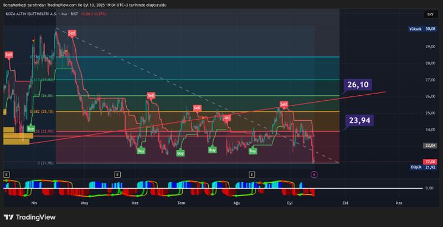Click the Buy signal directly above Tem label

(x=181, y=153)
